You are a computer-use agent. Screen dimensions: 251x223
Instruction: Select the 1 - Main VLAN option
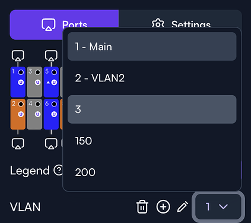tap(152, 46)
